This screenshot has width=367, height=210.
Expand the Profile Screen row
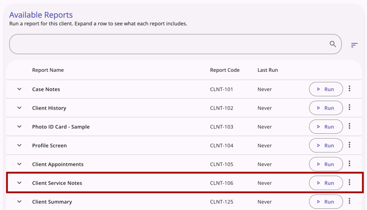19,145
